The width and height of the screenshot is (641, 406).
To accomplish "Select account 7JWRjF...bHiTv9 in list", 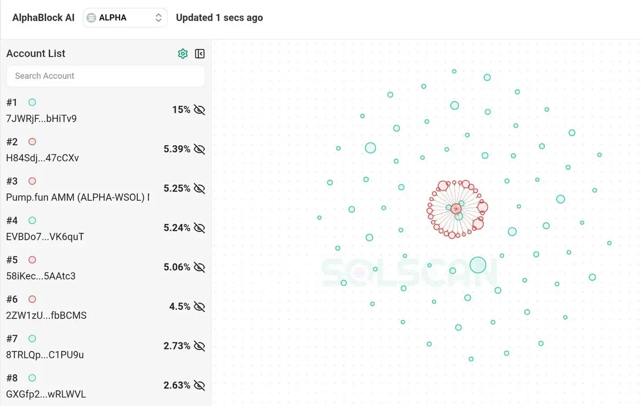I will click(42, 119).
